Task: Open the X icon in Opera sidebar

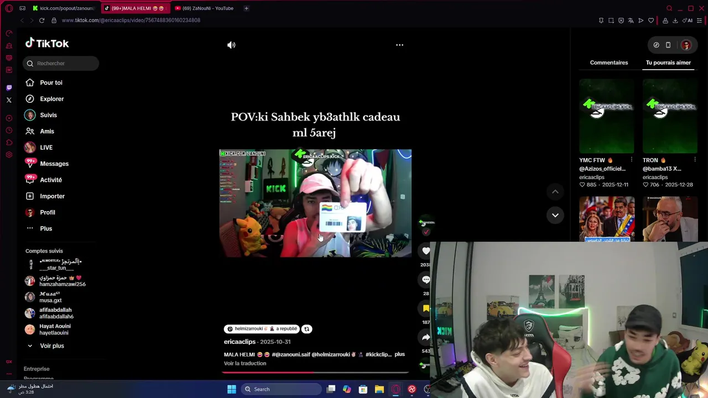Action: point(9,100)
